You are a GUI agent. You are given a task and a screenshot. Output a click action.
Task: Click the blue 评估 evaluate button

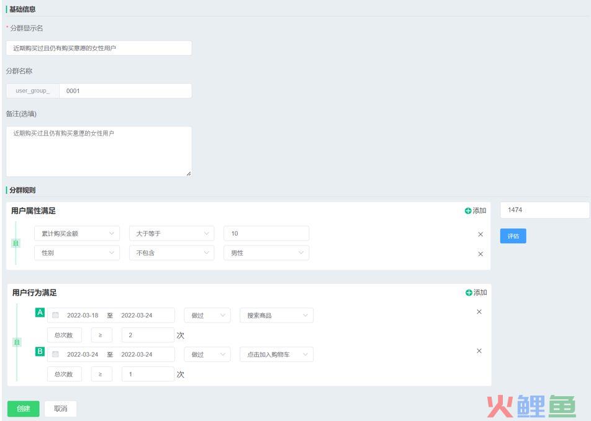click(513, 236)
